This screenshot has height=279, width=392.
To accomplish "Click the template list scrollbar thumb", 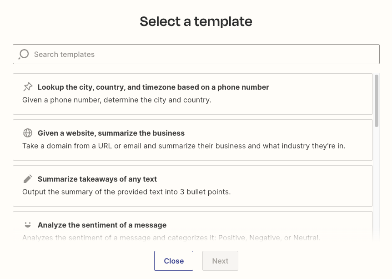I will pyautogui.click(x=377, y=100).
